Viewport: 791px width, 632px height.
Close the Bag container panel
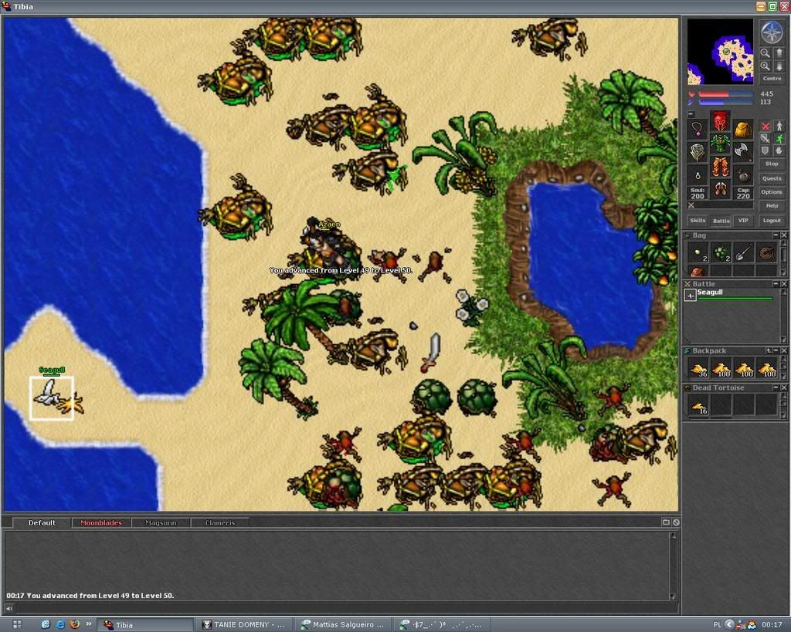784,235
